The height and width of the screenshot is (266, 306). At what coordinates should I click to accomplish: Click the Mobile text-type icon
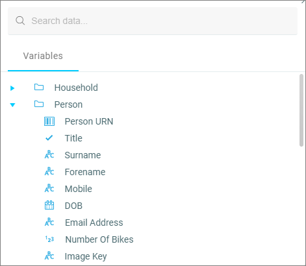tap(49, 188)
